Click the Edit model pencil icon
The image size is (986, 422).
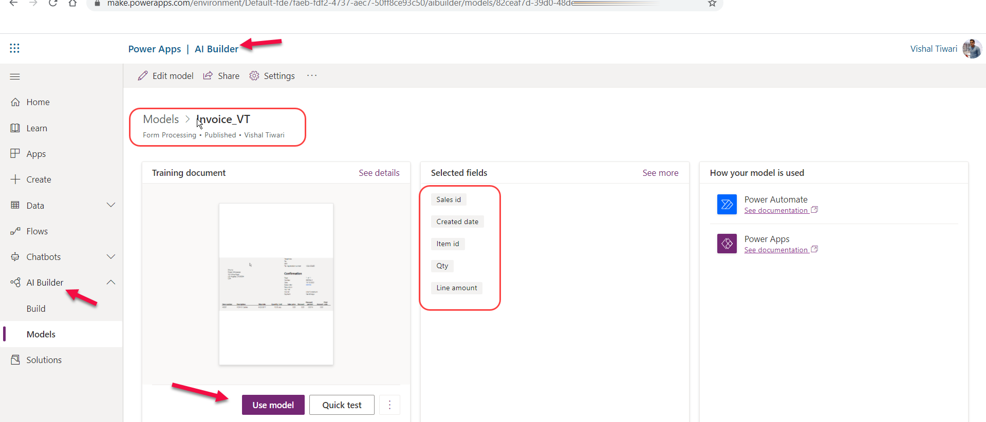pos(143,76)
